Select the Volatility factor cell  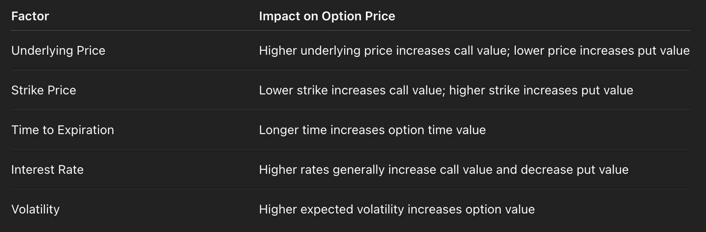point(35,210)
